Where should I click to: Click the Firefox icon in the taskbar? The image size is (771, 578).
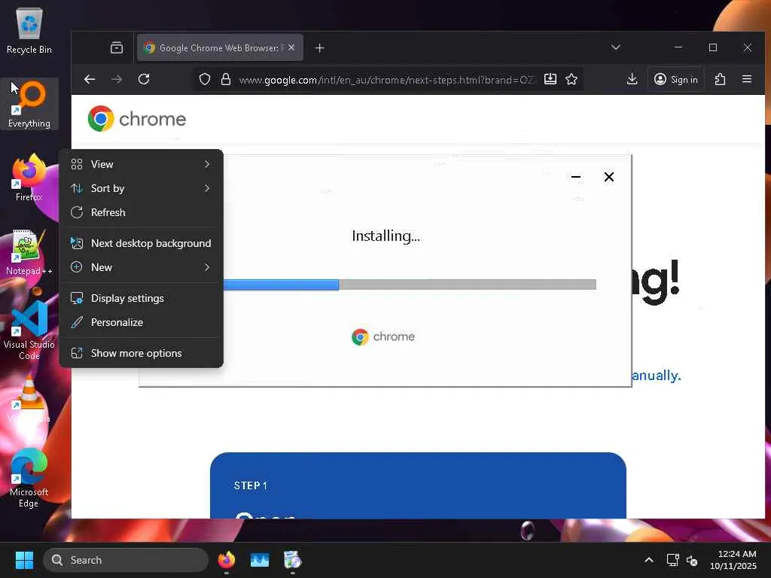[x=227, y=560]
